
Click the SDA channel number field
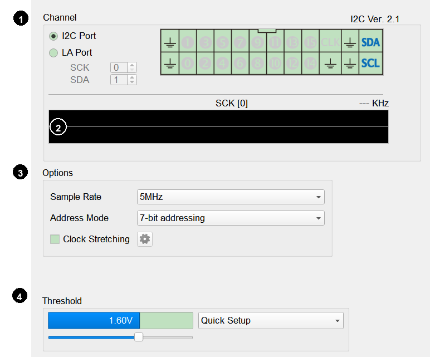click(119, 80)
